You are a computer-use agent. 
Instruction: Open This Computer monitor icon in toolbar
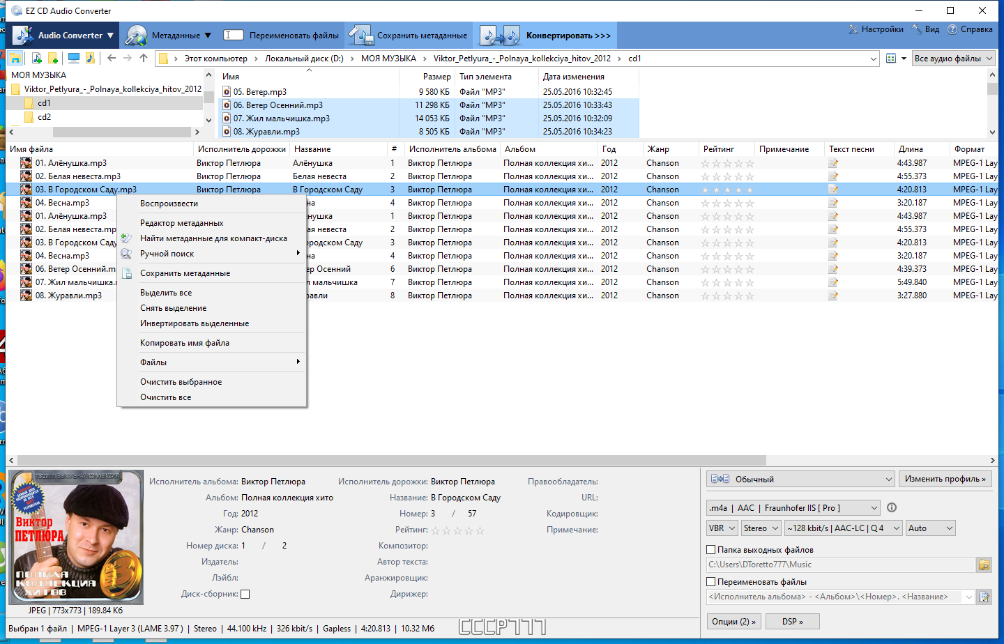(73, 59)
